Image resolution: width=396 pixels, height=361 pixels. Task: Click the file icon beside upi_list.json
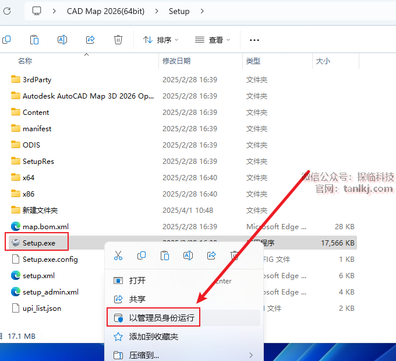(16, 308)
